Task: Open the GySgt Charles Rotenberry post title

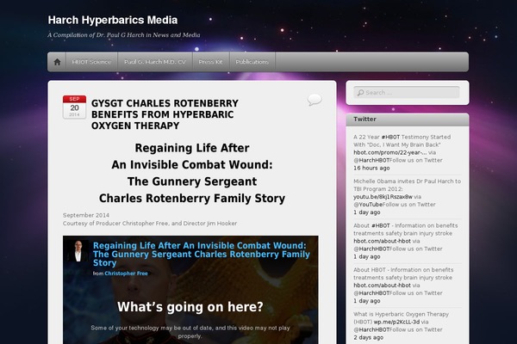Action: pos(165,114)
